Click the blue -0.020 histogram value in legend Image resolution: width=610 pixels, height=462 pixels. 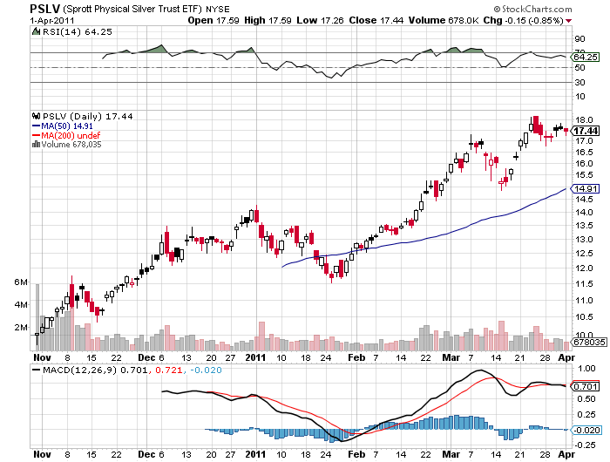click(x=206, y=370)
